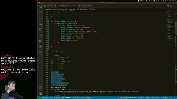Open Control Center in macOS menu bar

(163, 1)
